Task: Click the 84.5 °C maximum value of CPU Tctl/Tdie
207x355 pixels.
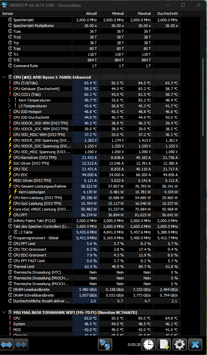Action: tap(145, 83)
